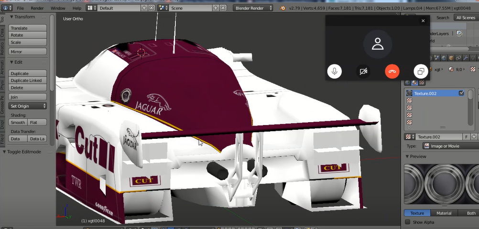479x229 pixels.
Task: Open the Render menu
Action: coord(37,8)
